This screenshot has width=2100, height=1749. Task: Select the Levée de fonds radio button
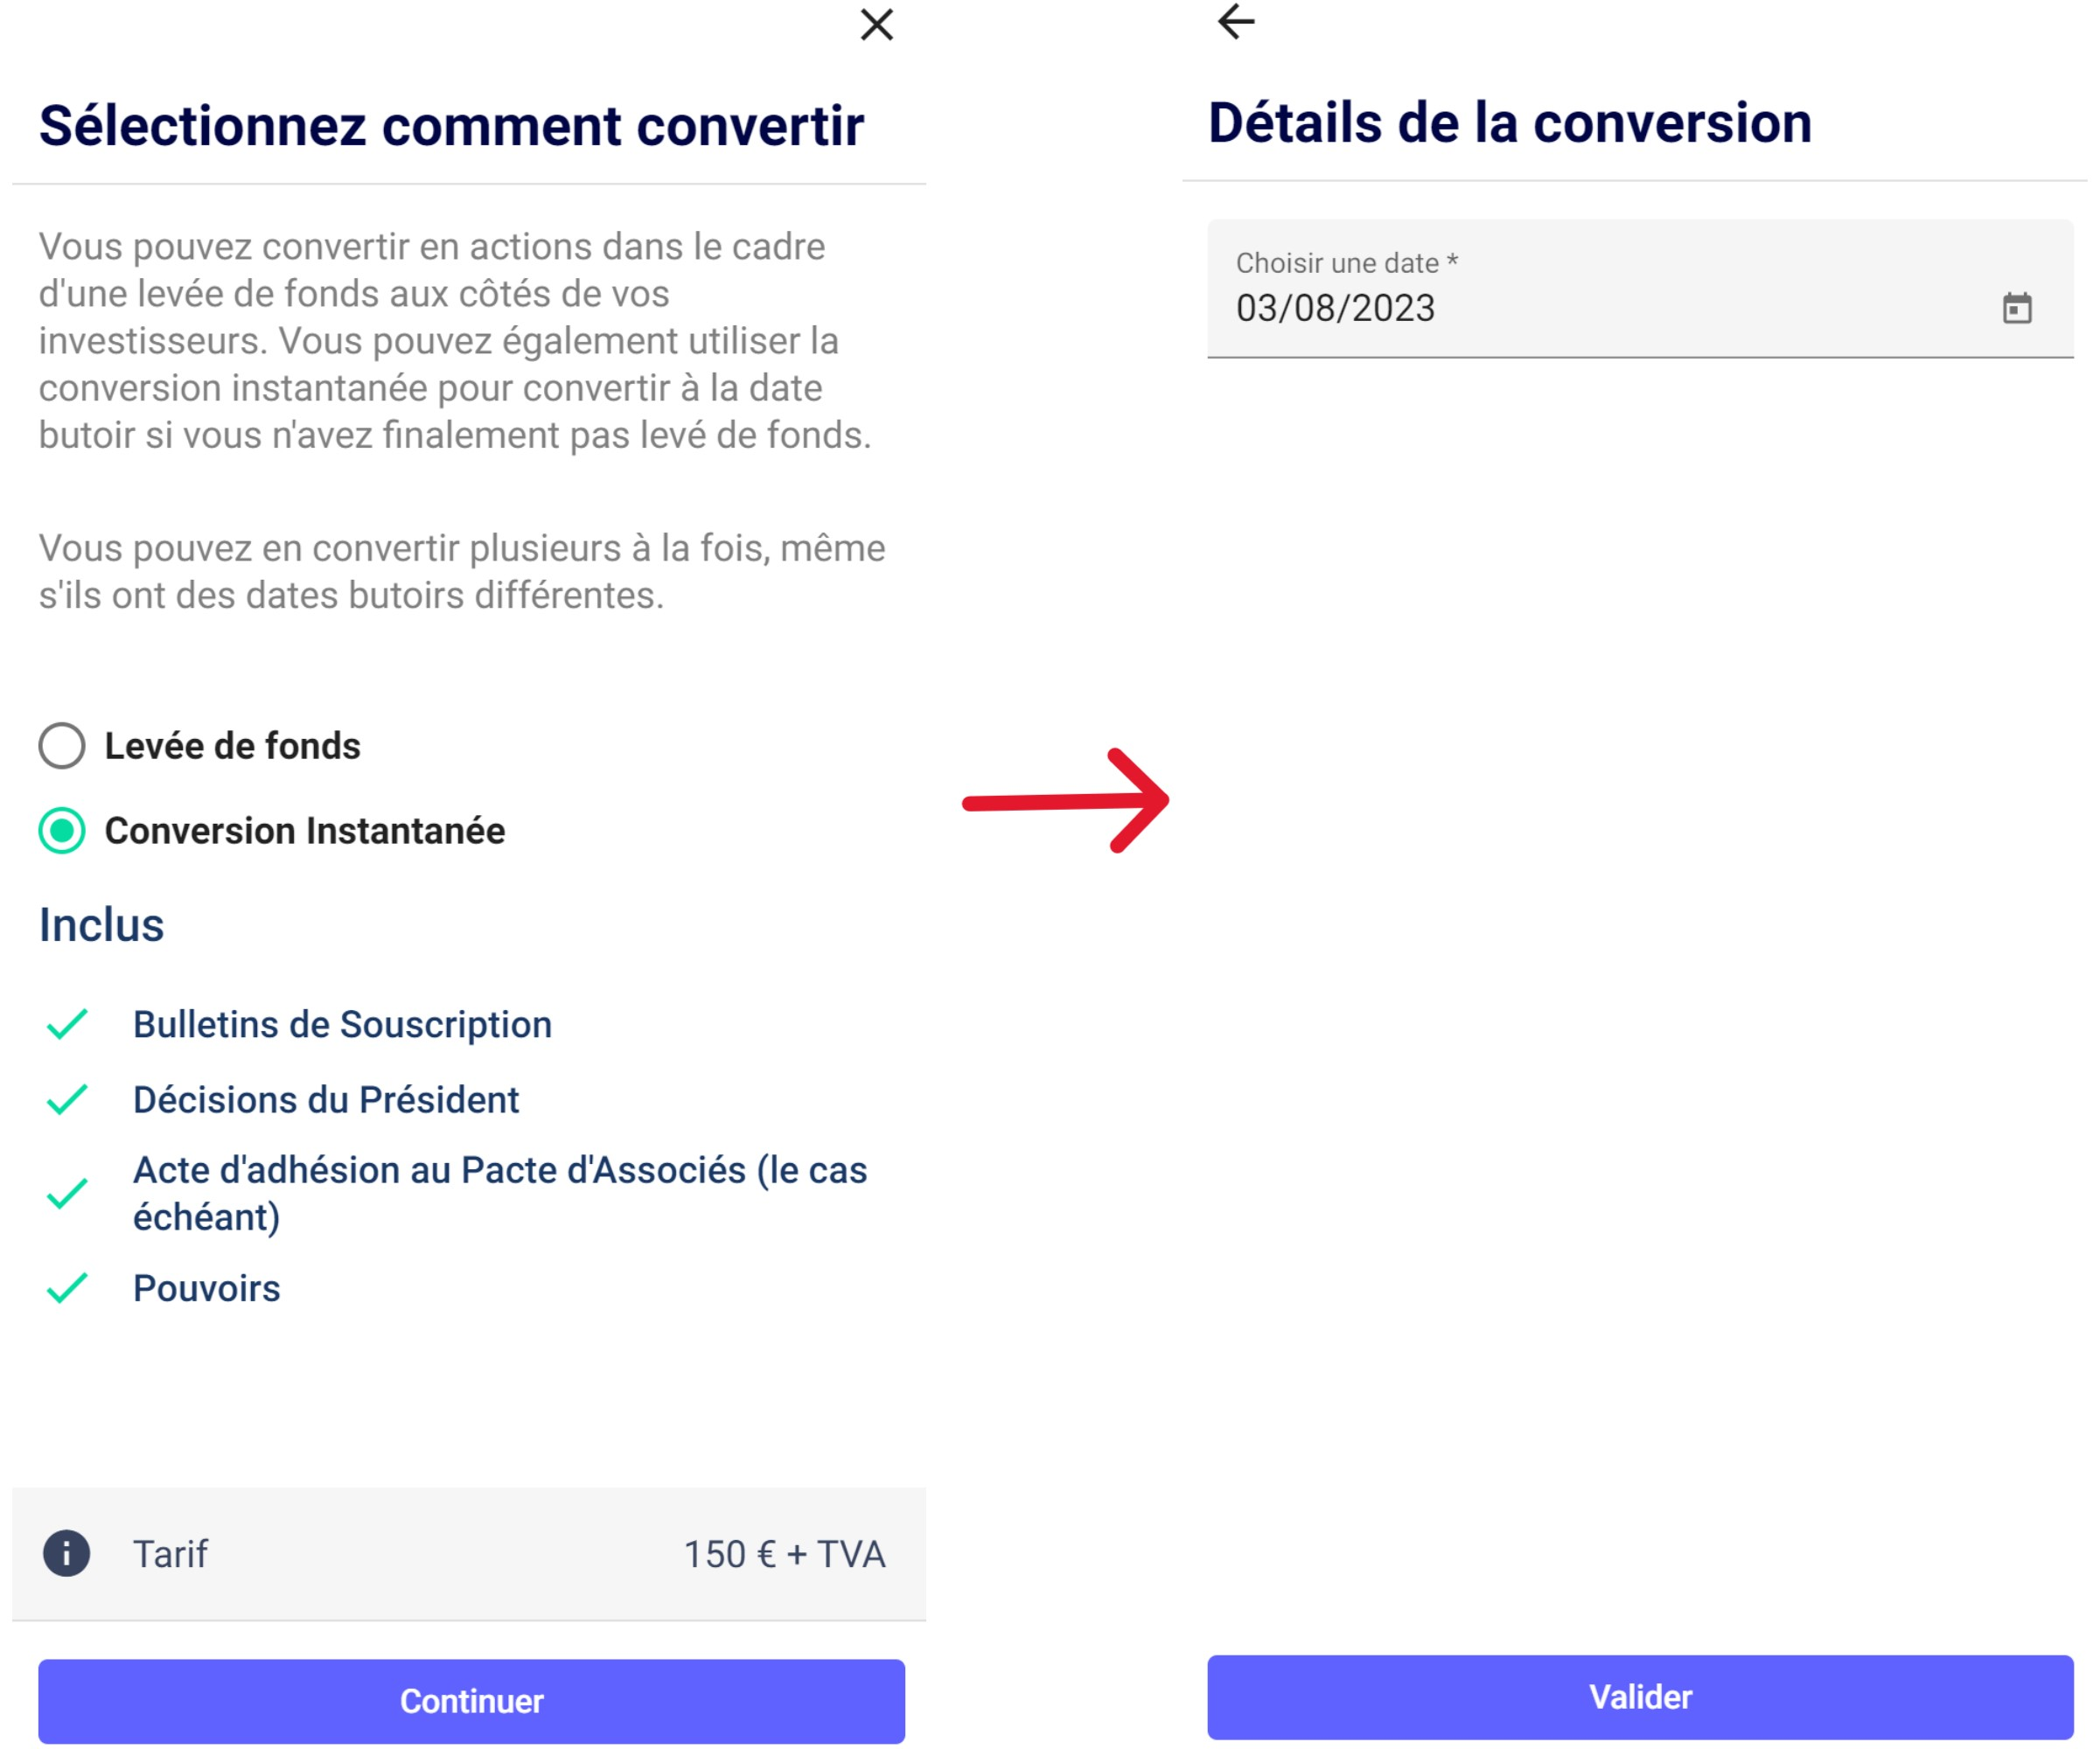click(x=62, y=746)
